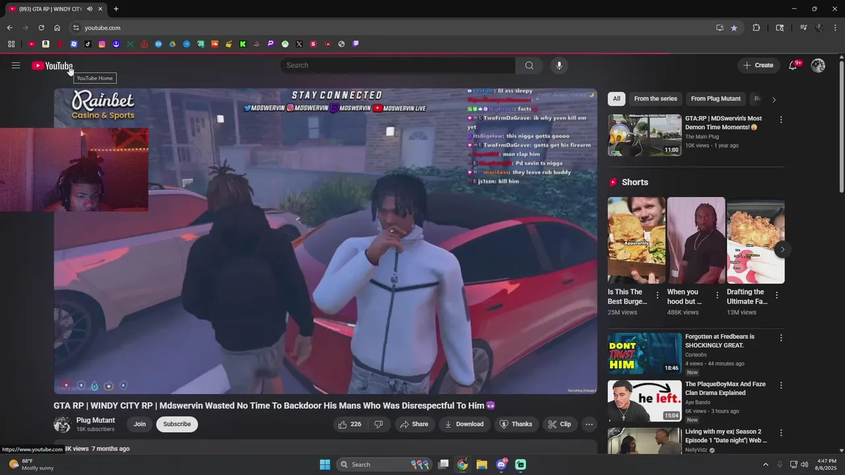Subscribe to Plug Mutant
This screenshot has width=845, height=475.
tap(177, 424)
